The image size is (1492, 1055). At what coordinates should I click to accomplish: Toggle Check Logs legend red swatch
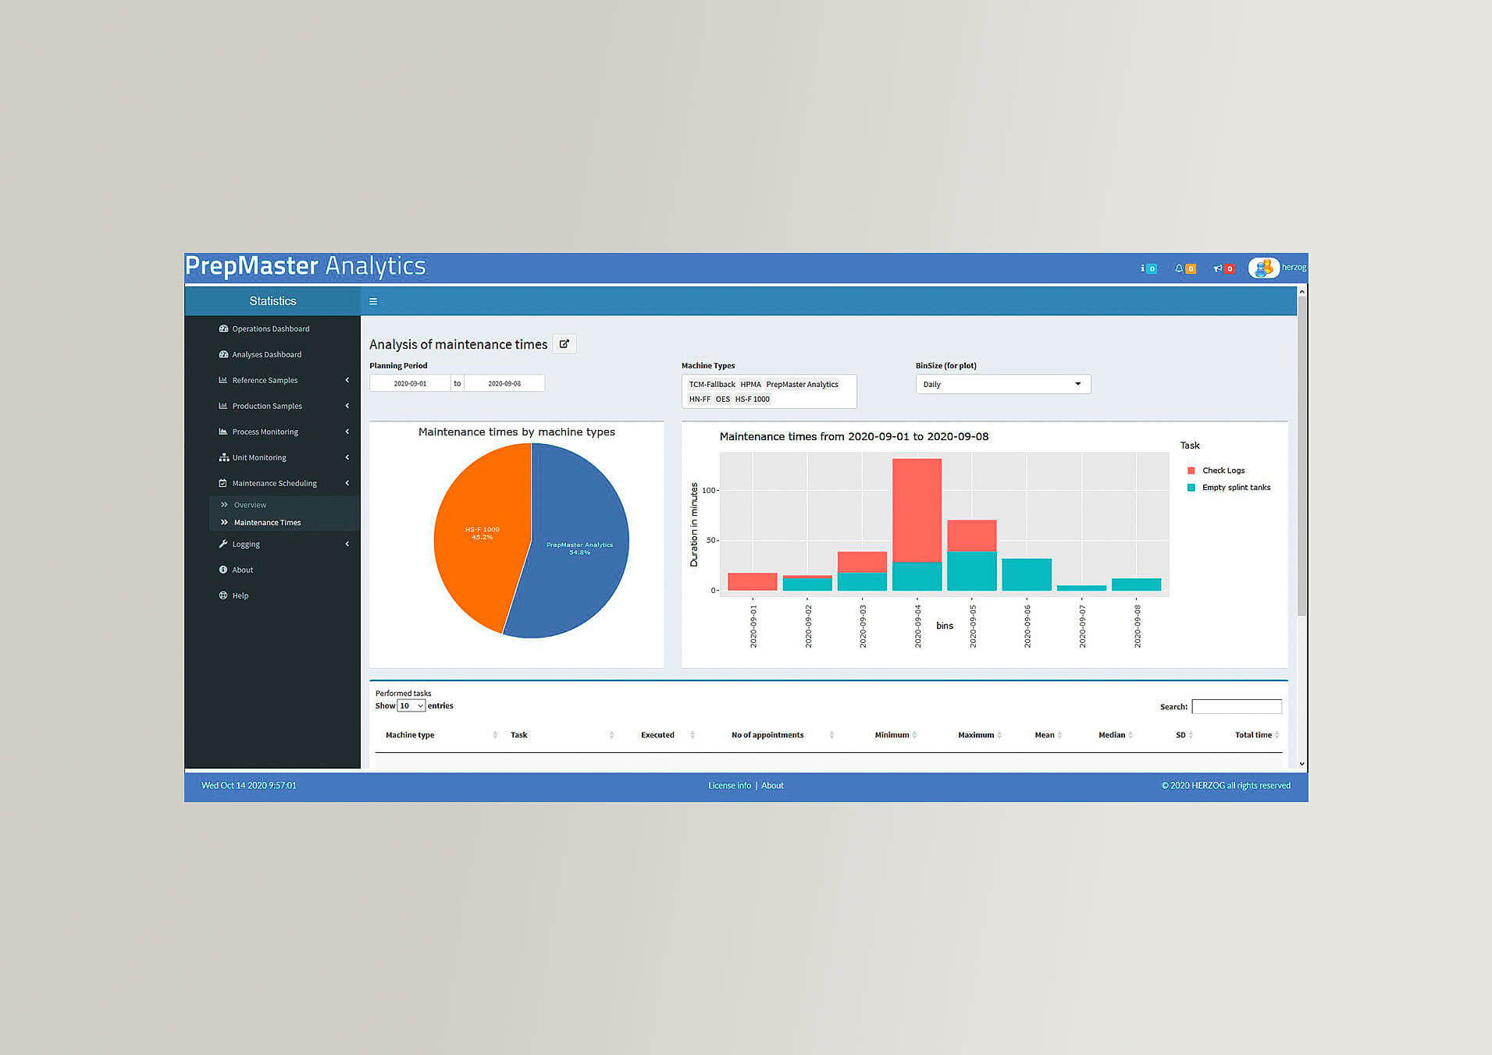(x=1191, y=471)
